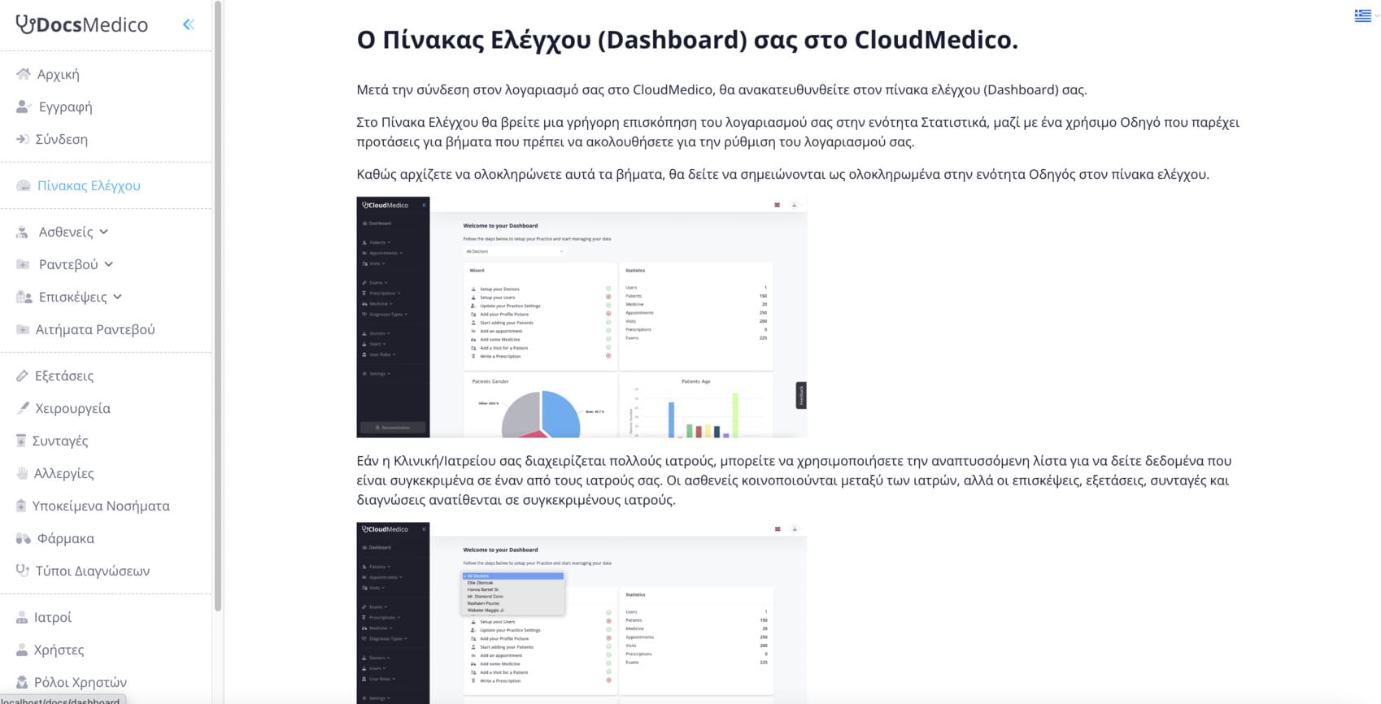Expand the Επισκέψεις submenu chevron

pyautogui.click(x=117, y=298)
